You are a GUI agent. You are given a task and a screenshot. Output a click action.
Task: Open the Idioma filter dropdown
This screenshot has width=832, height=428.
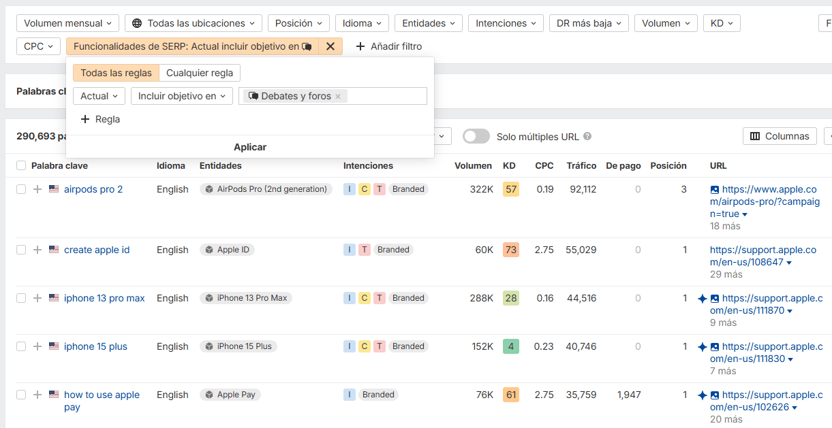[362, 23]
